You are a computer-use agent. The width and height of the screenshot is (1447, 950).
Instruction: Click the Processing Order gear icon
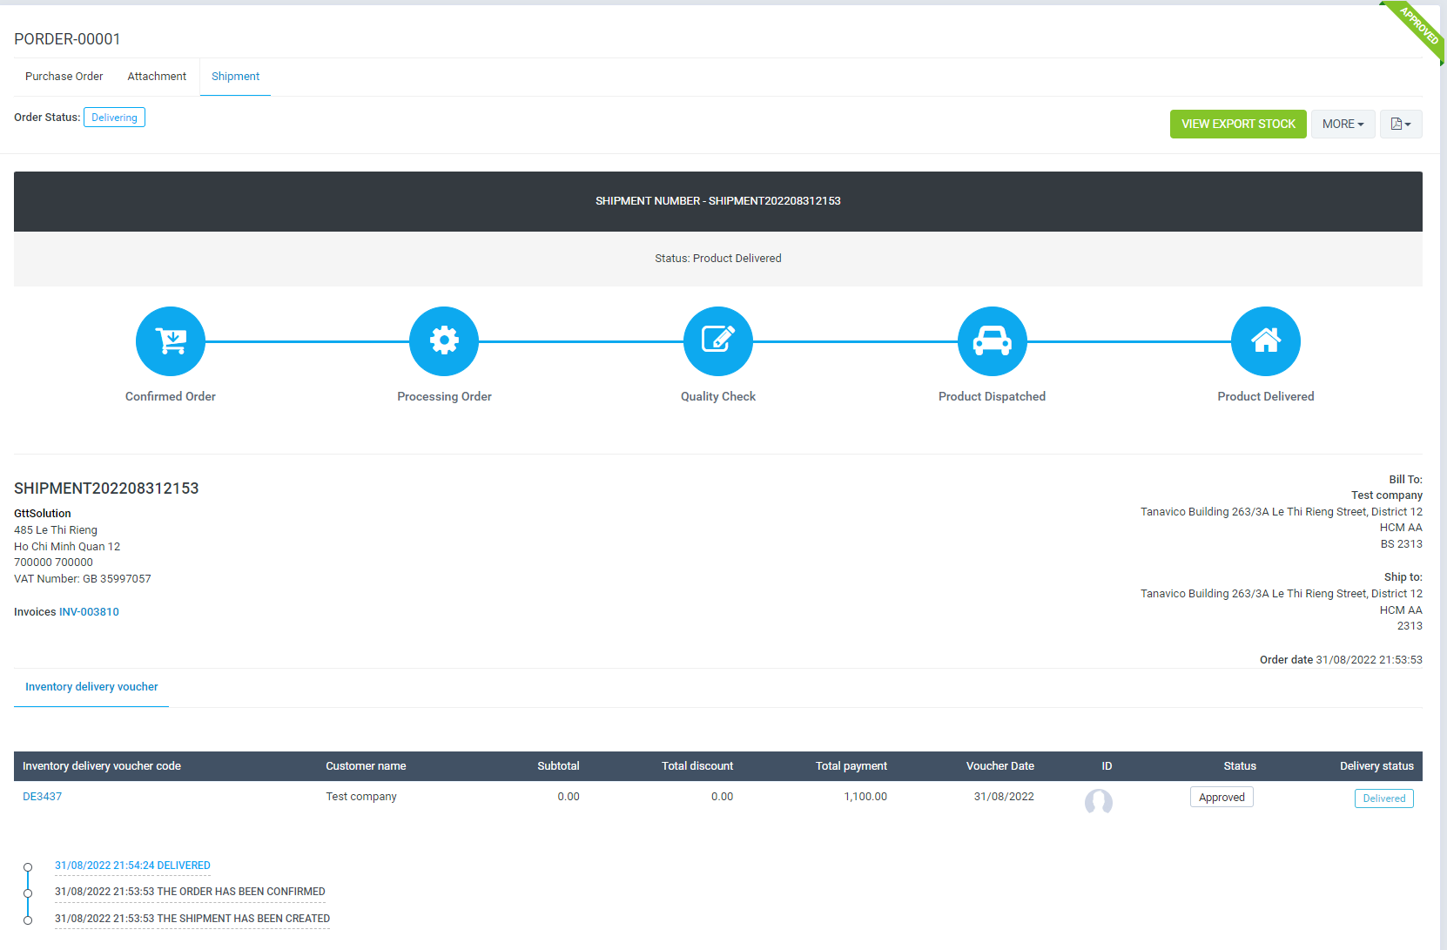point(444,341)
